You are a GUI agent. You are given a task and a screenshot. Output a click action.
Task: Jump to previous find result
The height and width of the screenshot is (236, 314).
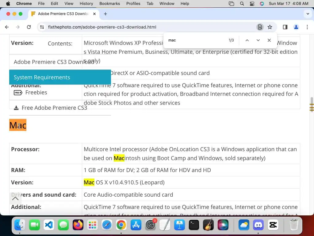pyautogui.click(x=247, y=40)
